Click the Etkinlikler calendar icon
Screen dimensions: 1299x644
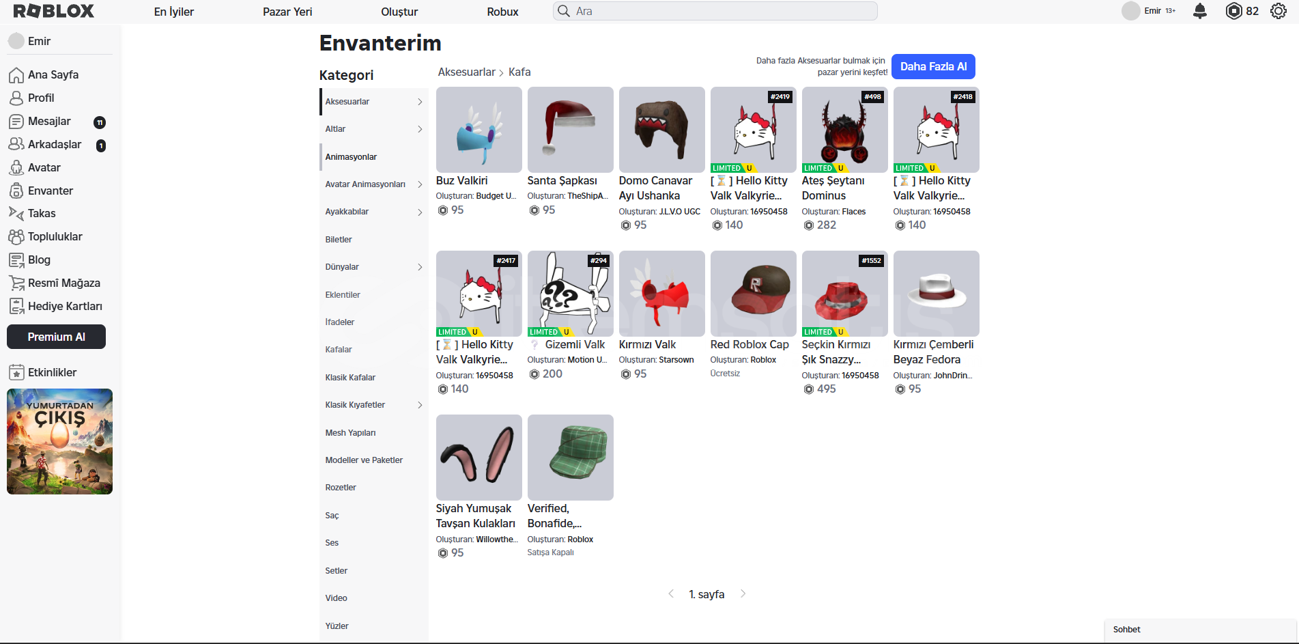16,373
